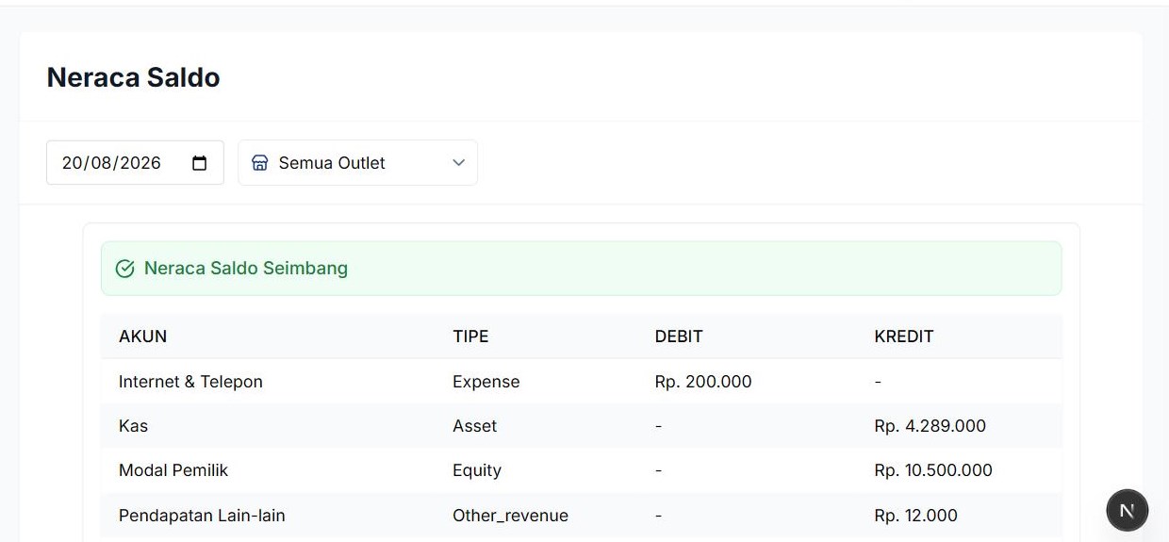Screen dimensions: 1169x542
Task: Click the Rp. 12.000 credit value
Action: 916,516
